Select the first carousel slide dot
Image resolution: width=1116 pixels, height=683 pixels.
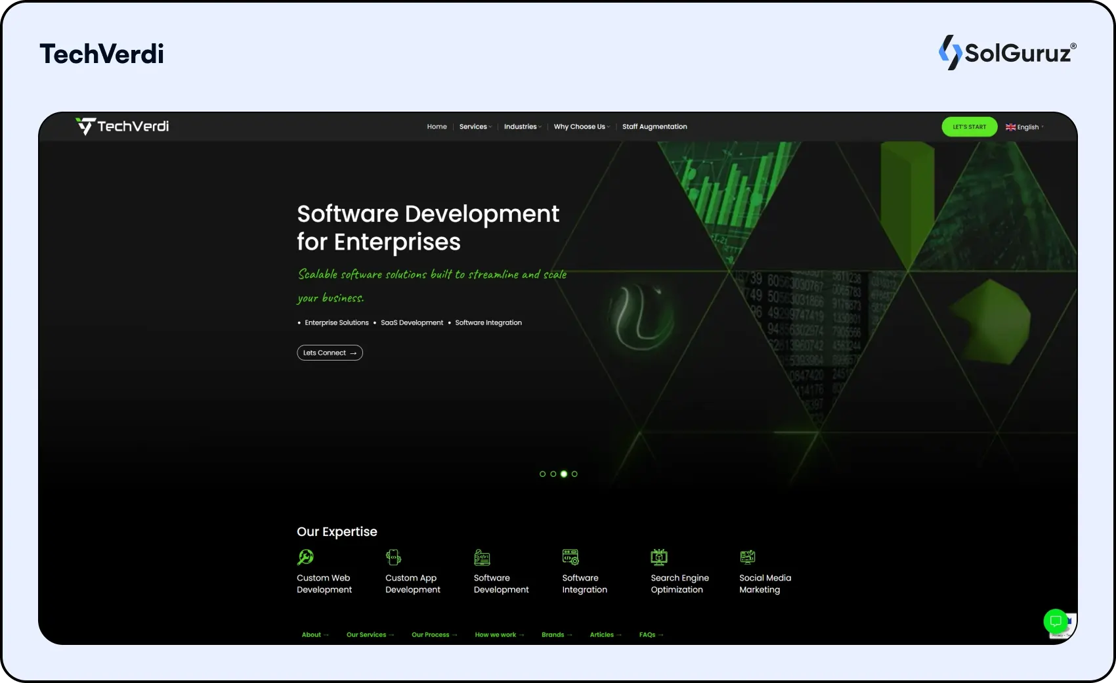coord(542,474)
